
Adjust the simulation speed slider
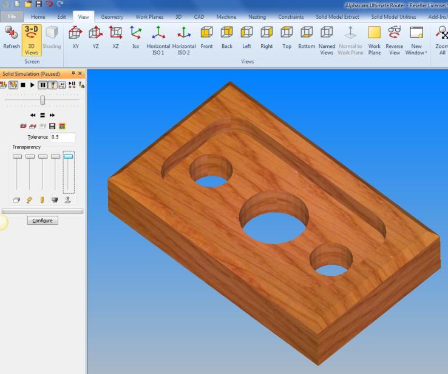[x=42, y=100]
